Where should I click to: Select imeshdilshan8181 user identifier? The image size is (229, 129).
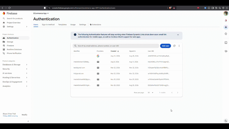[x=82, y=85]
